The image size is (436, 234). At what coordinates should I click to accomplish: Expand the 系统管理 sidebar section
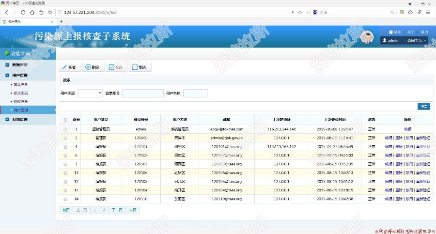[x=20, y=119]
